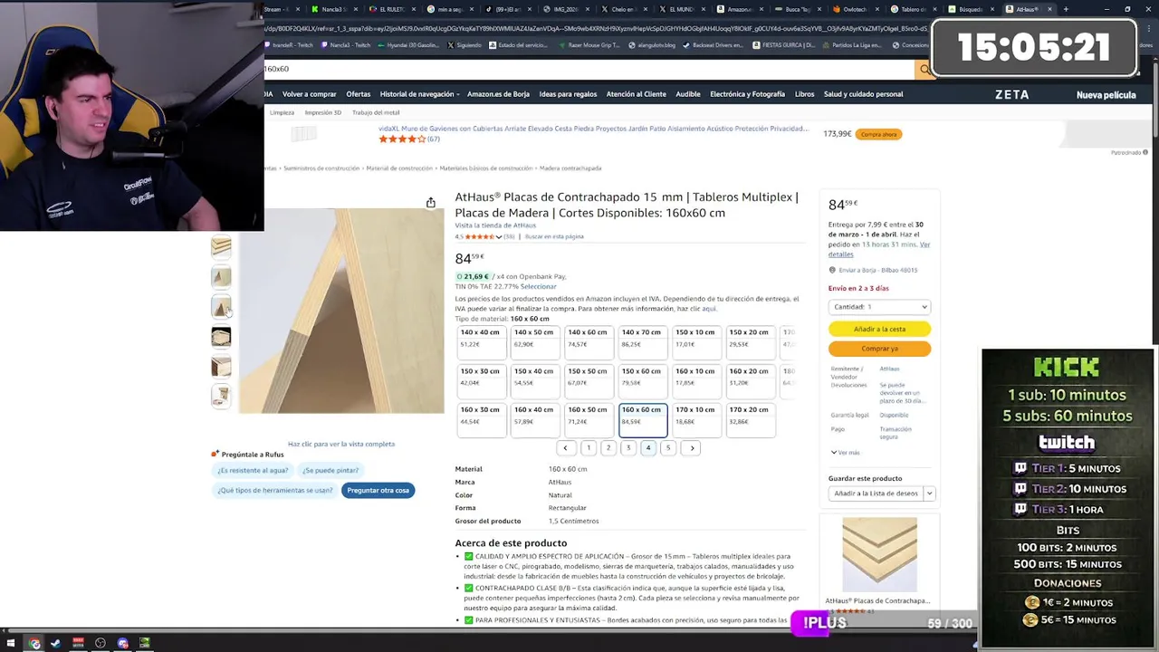
Task: Open Chrome from the taskbar
Action: point(34,643)
